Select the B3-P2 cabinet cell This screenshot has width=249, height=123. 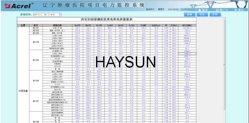pyautogui.click(x=36, y=31)
